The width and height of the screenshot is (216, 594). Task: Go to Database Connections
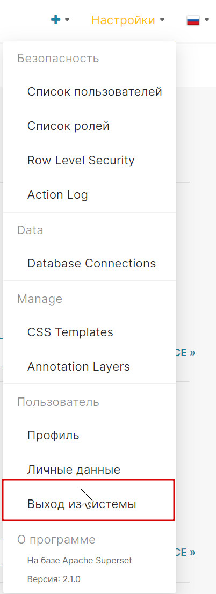click(x=90, y=263)
